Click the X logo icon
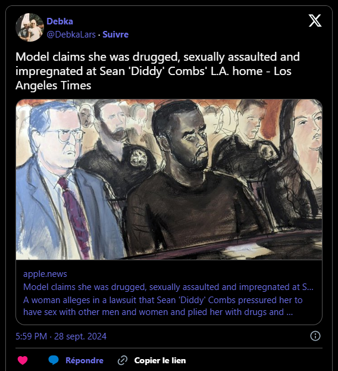 pos(315,21)
